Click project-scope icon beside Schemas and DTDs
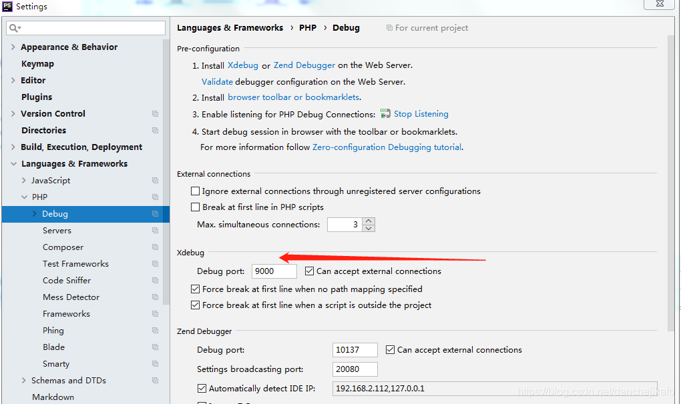 (x=155, y=381)
